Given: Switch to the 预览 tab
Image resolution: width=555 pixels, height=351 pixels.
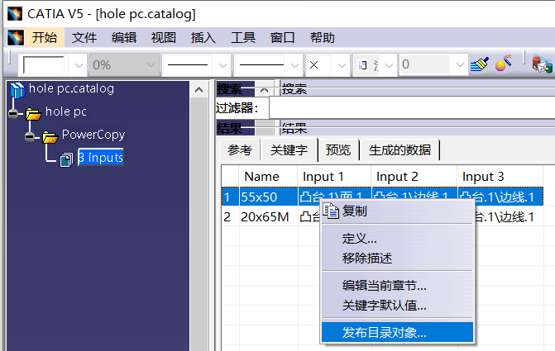Looking at the screenshot, I should coord(338,150).
